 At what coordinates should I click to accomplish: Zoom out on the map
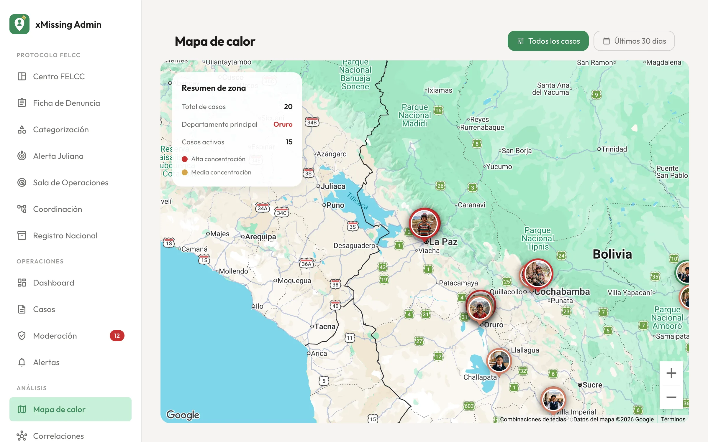point(671,397)
